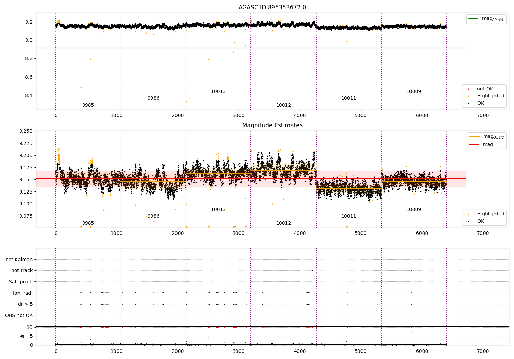Select the 'not Kalman' row label
The width and height of the screenshot is (514, 359).
[x=19, y=260]
